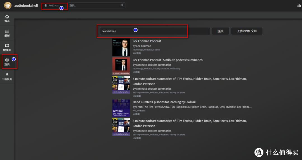Open the stats bar chart icon
This screenshot has height=160, width=302.
coord(299,6)
